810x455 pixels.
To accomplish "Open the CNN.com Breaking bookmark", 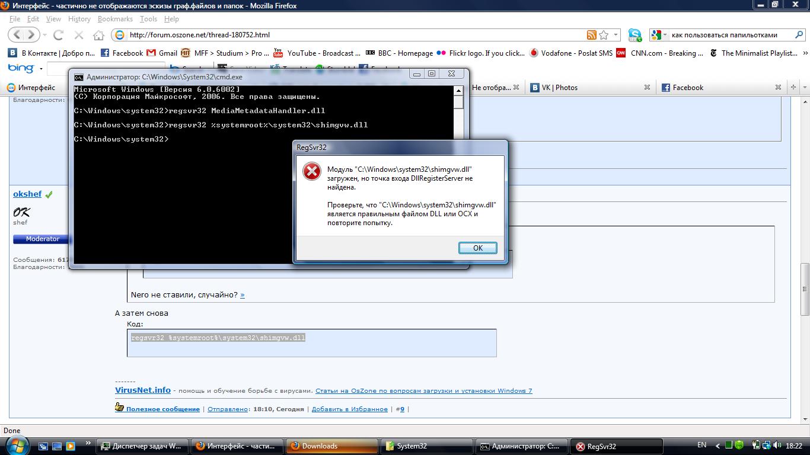I will (x=660, y=53).
